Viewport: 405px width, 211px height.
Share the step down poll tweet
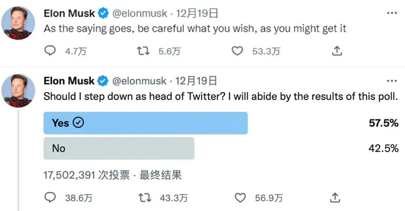335,197
